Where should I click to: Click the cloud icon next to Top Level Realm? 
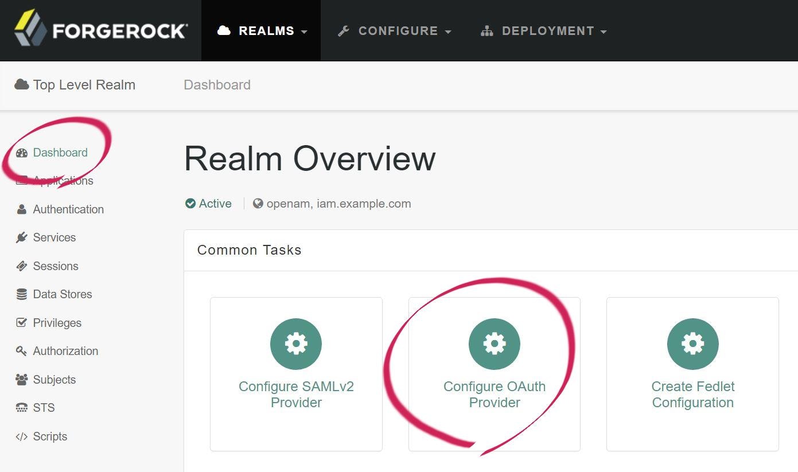[21, 85]
